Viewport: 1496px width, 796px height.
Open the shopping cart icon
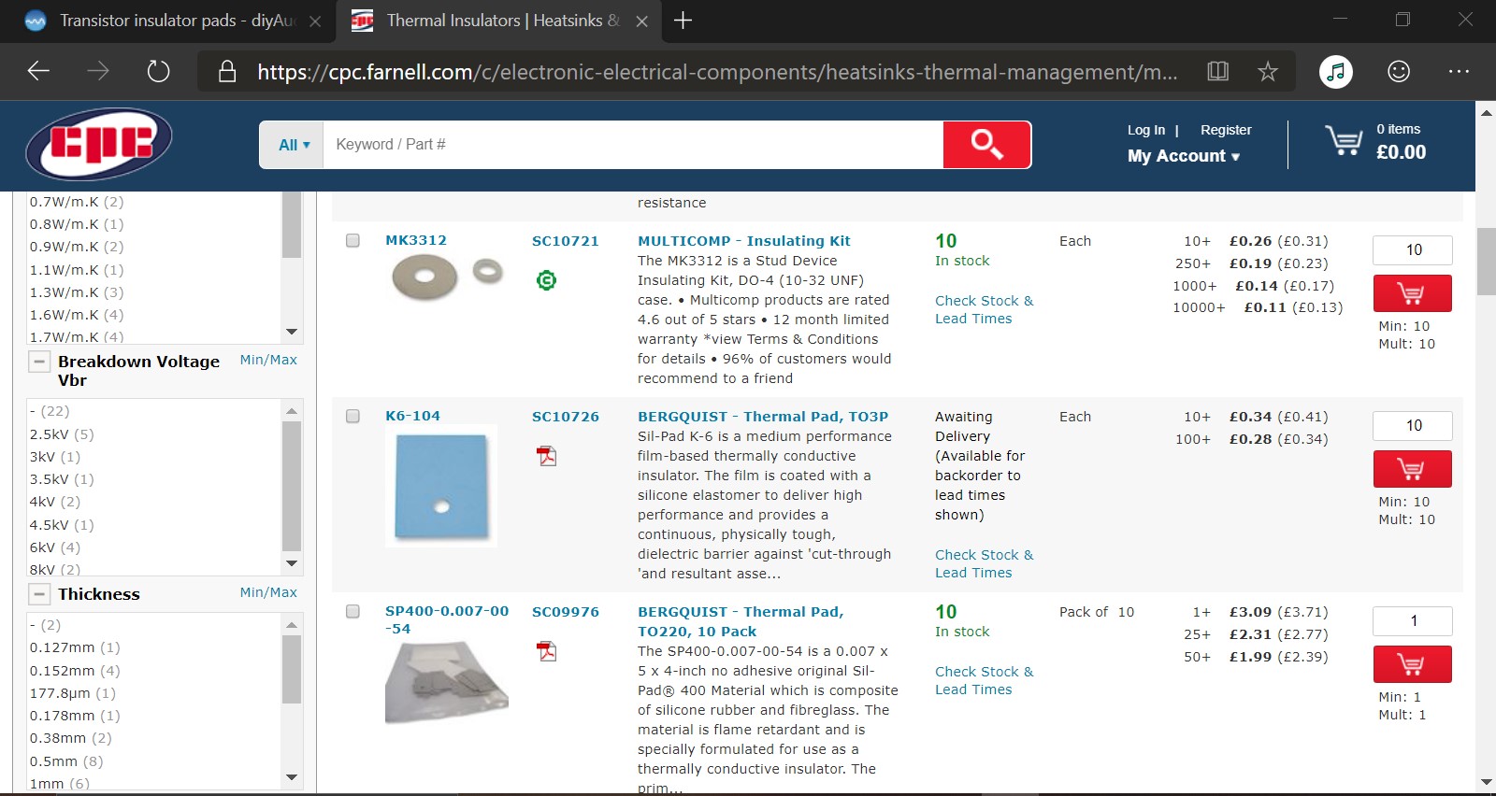tap(1344, 141)
